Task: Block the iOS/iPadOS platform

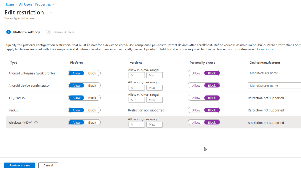Action: [x=92, y=98]
